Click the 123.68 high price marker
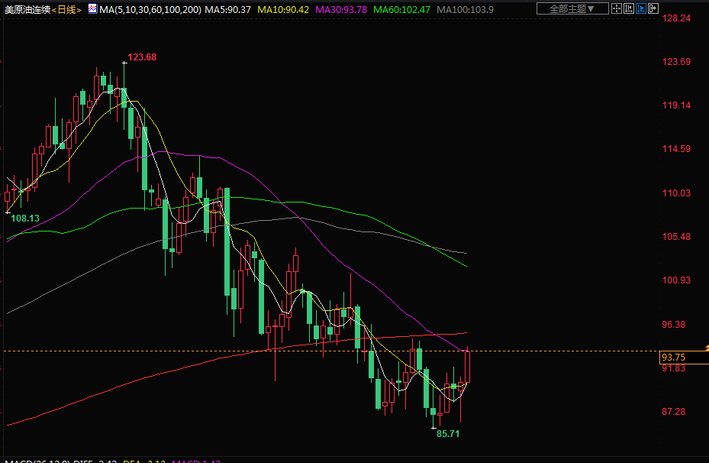 point(142,57)
